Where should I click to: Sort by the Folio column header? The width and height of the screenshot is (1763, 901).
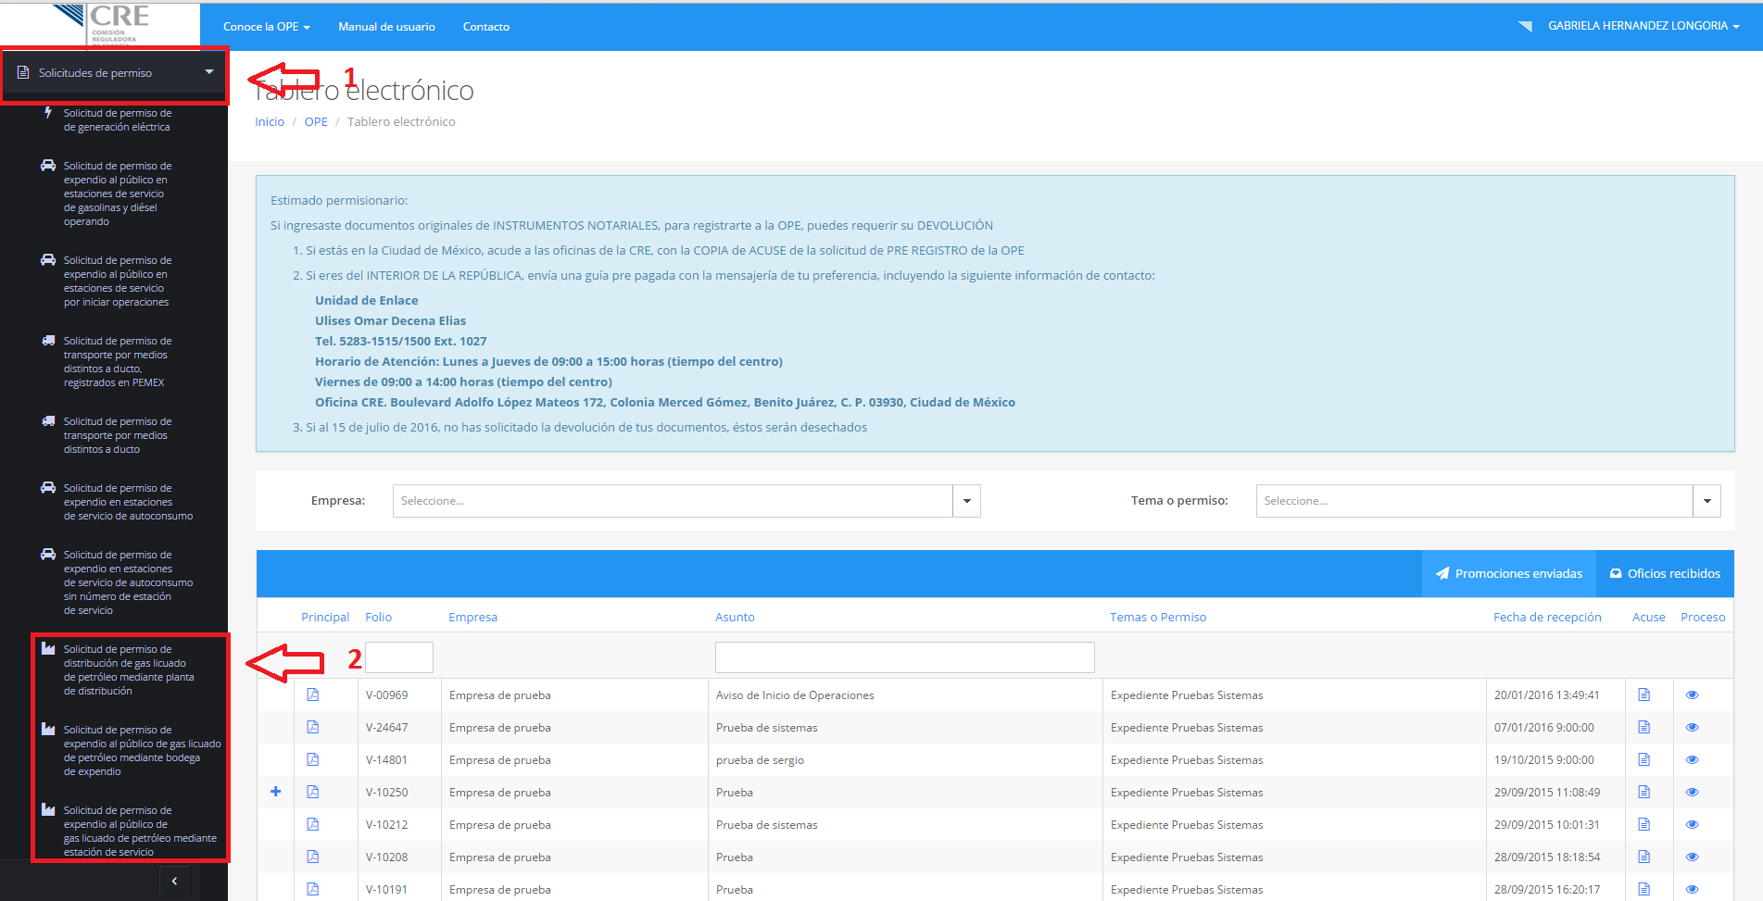378,617
